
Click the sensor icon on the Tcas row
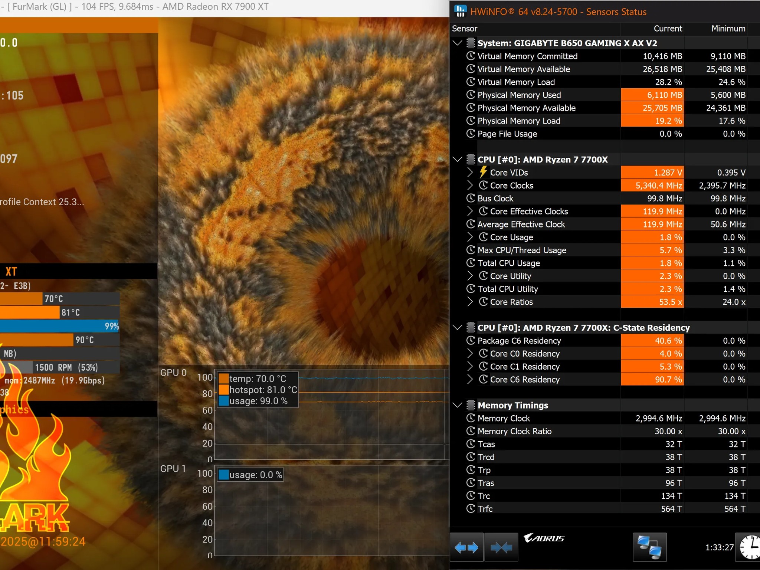point(471,444)
